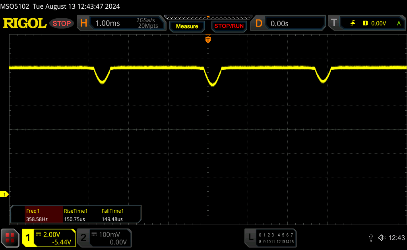
Task: Click logic channels 8-15 row
Action: coord(276,242)
